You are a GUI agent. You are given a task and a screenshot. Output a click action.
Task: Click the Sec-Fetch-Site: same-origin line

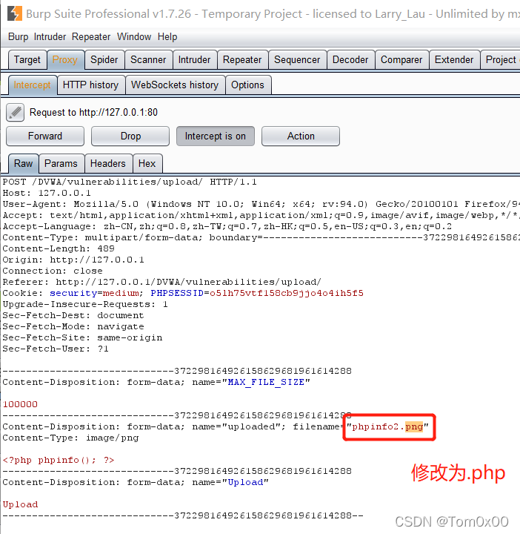pos(82,338)
